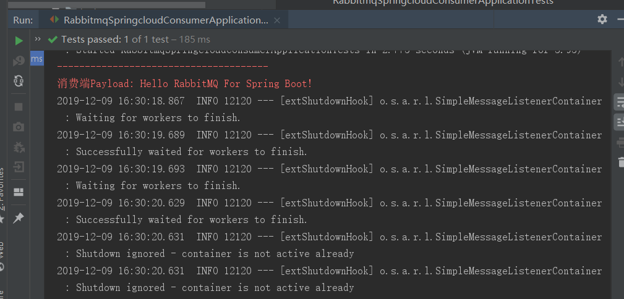
Task: Toggle auto-test rerun icon
Action: coord(19,81)
